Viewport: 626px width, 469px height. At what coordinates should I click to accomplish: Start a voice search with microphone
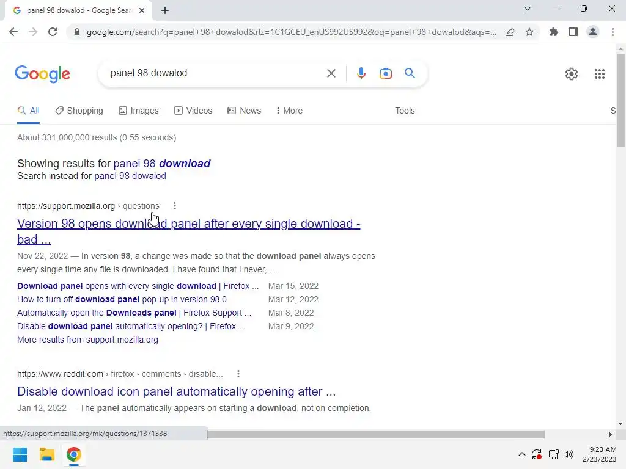361,73
